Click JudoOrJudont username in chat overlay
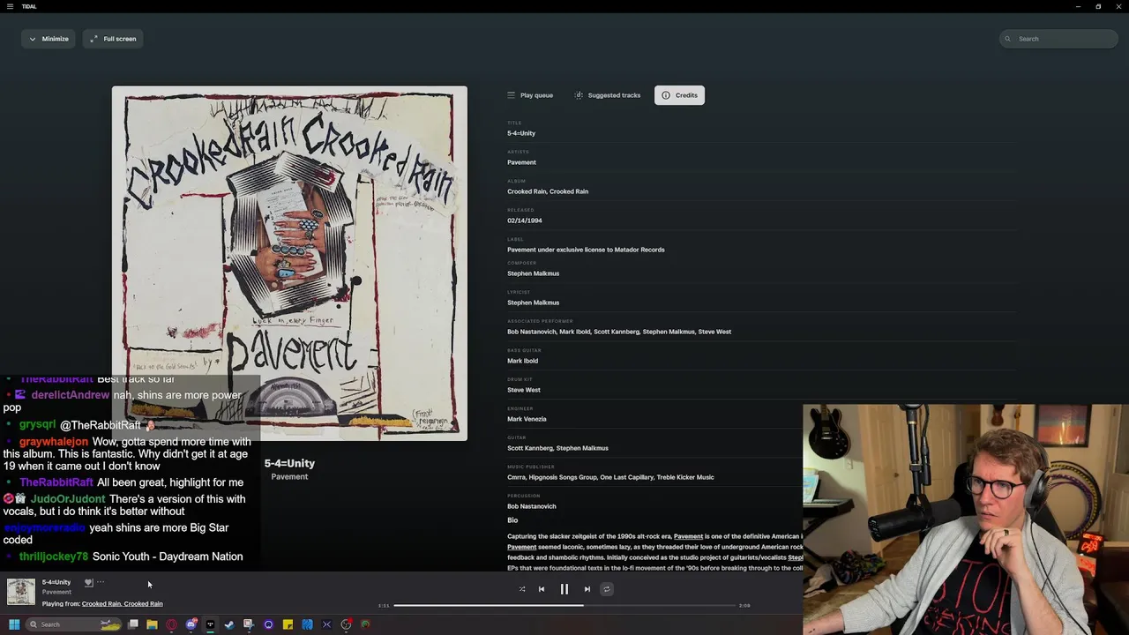The image size is (1129, 635). (x=68, y=499)
